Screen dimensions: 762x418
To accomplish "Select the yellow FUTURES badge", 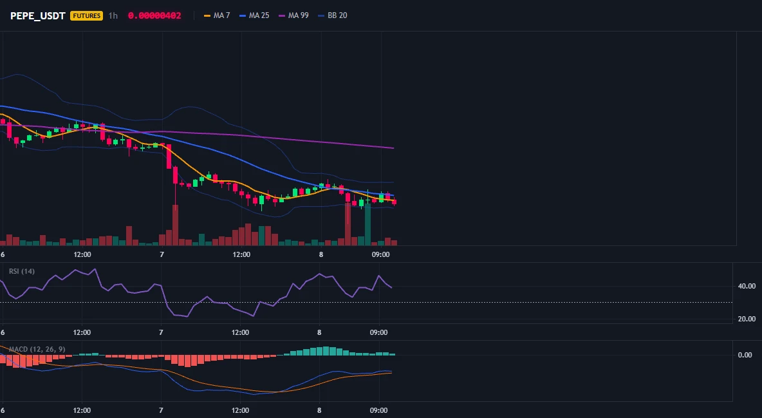I will pyautogui.click(x=86, y=15).
